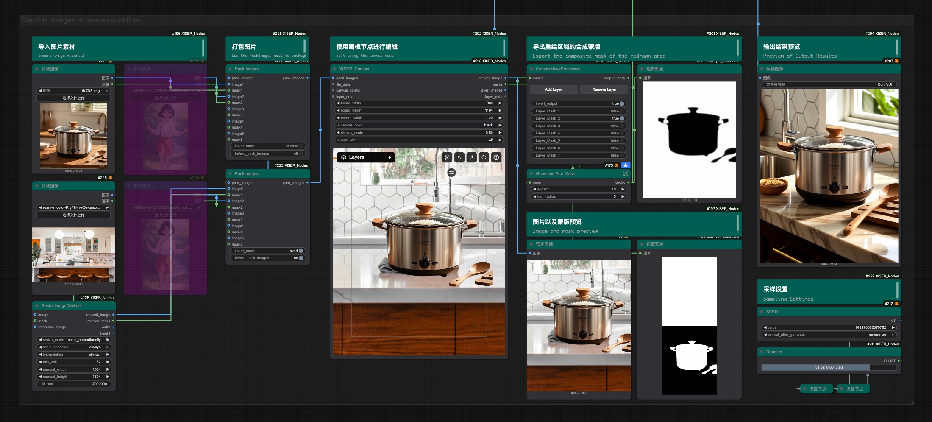Open the canvas info icon
Screen dimensions: 932x422
point(496,157)
